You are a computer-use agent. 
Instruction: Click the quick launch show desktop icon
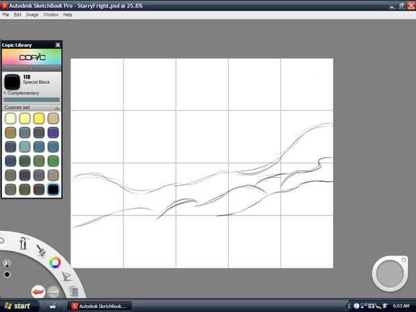[x=52, y=306]
